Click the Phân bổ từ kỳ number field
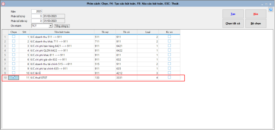The image size is (275, 130). [x=37, y=16]
